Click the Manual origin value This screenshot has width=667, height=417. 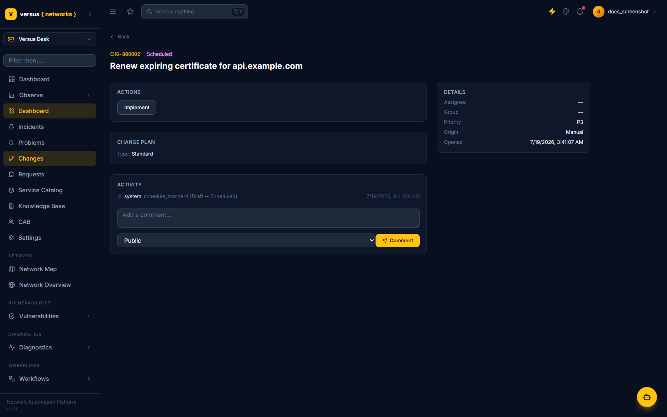(x=574, y=132)
